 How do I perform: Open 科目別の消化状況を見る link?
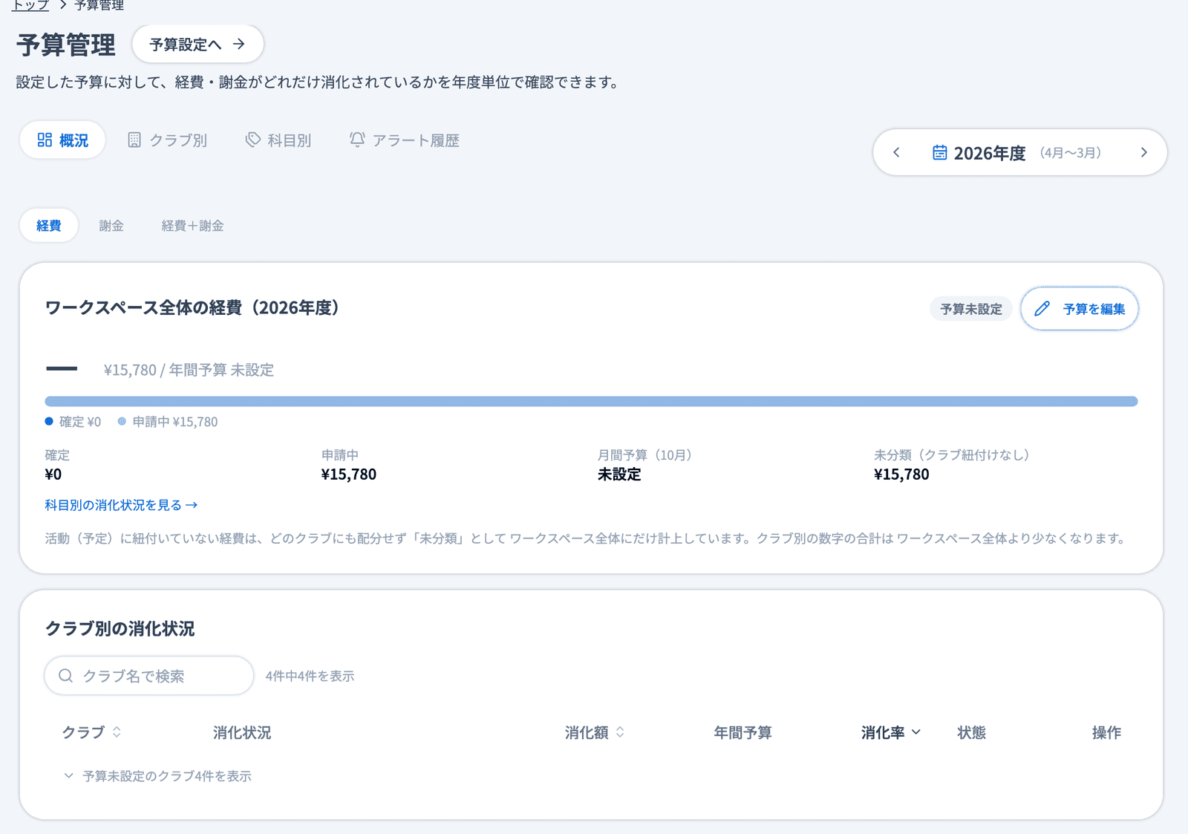[x=121, y=505]
